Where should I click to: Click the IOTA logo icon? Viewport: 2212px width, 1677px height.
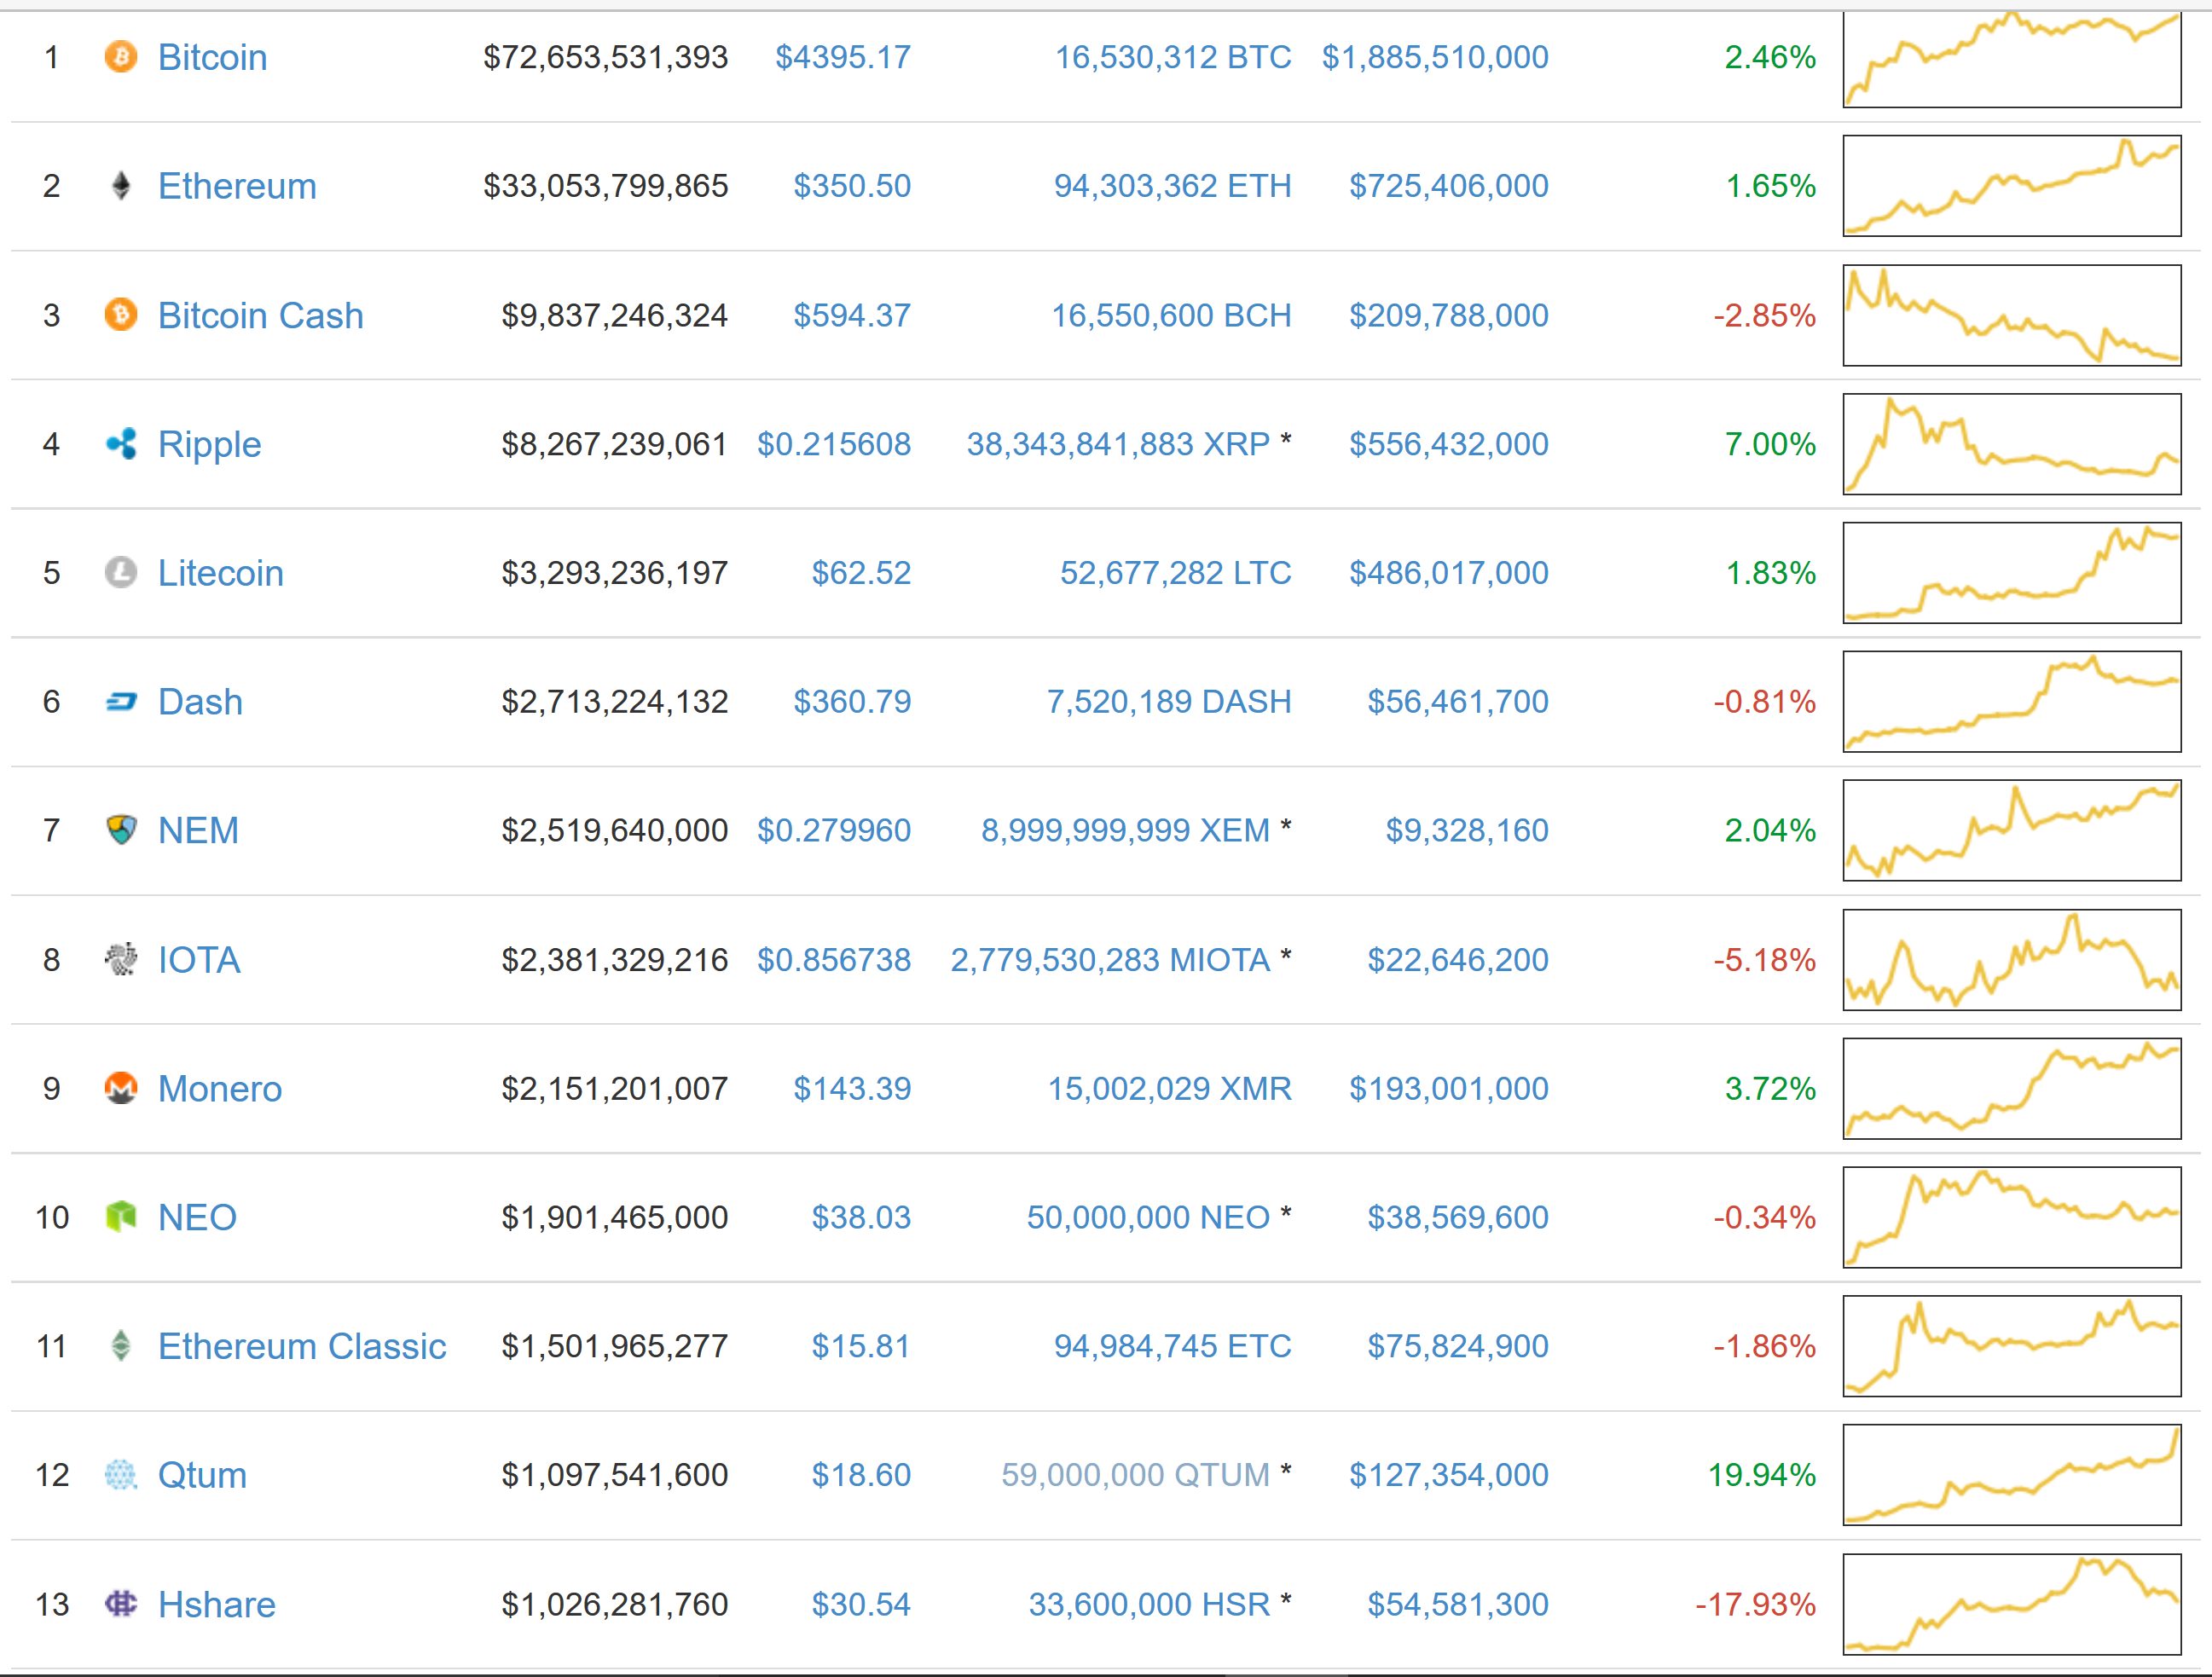pos(121,960)
